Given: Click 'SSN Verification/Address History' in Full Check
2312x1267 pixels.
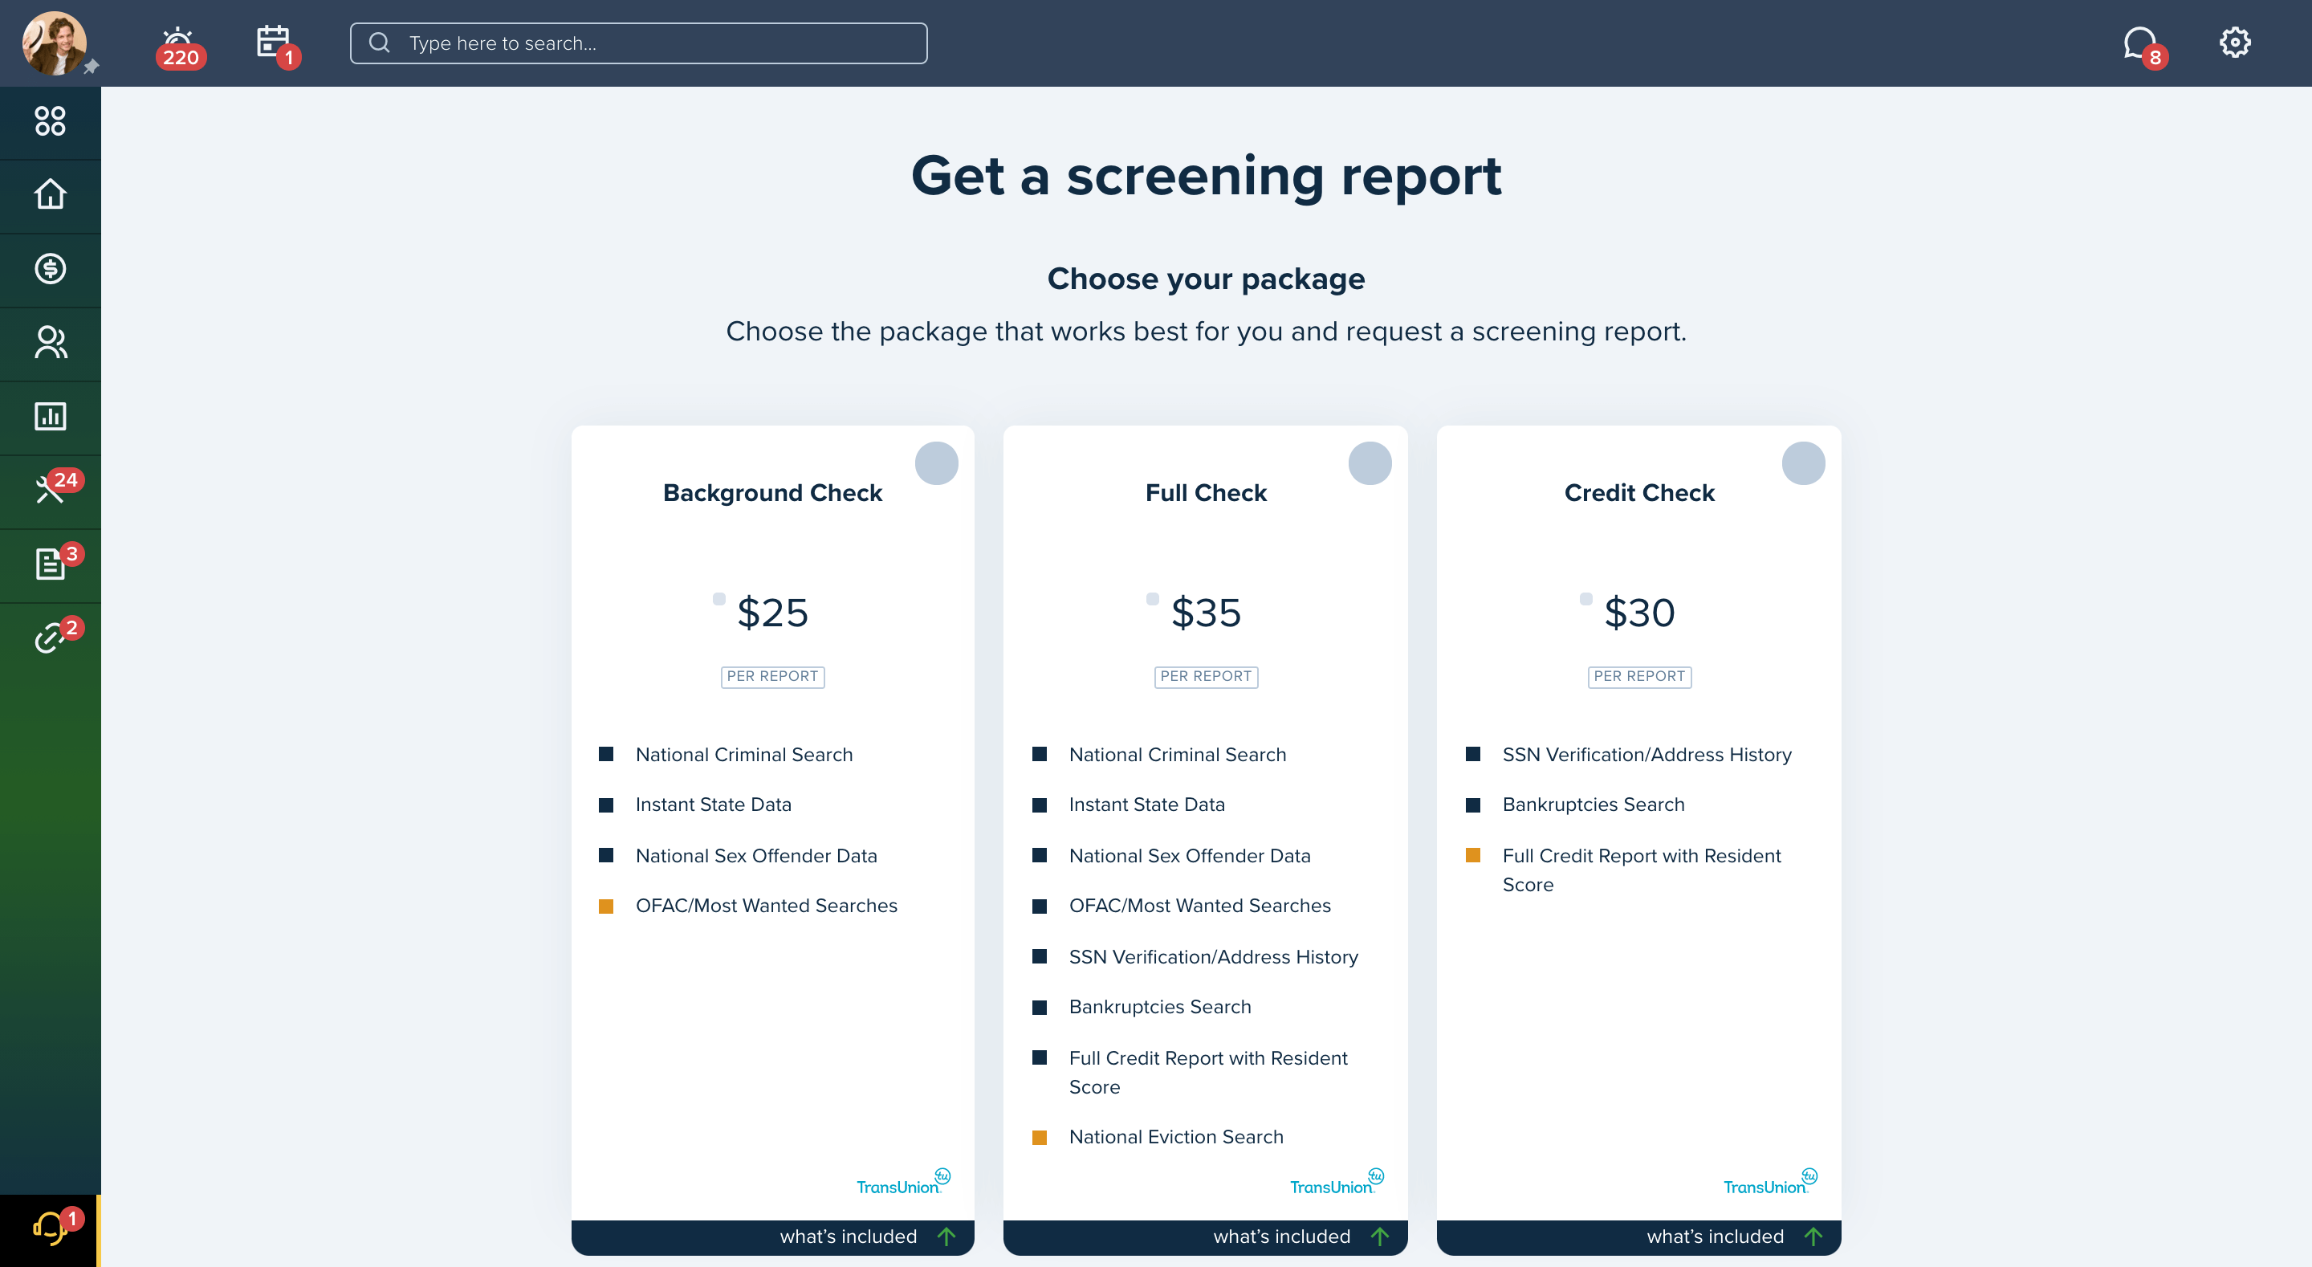Looking at the screenshot, I should click(x=1214, y=956).
